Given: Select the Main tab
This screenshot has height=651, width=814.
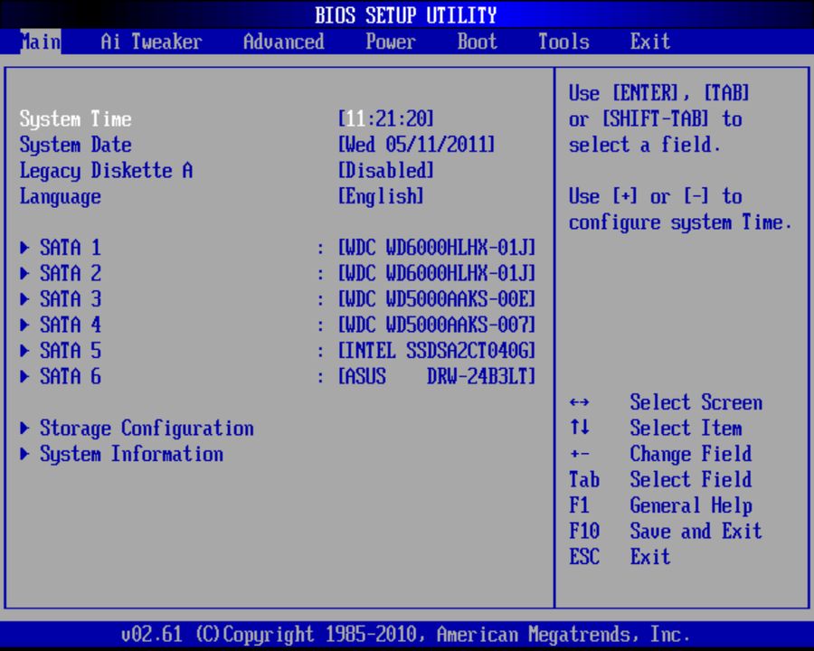Looking at the screenshot, I should tap(40, 42).
